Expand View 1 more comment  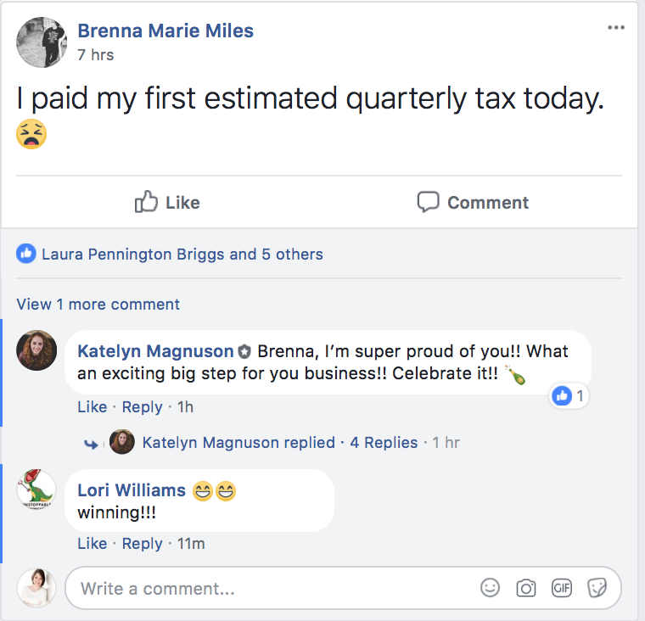(x=98, y=304)
